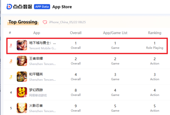
Task: Click publisher 网易移动游戏 text
Action: [x=38, y=95]
